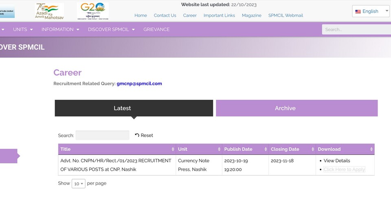This screenshot has height=220, width=391.
Task: Click the gmcnp@spmcil.com email link
Action: pos(139,84)
